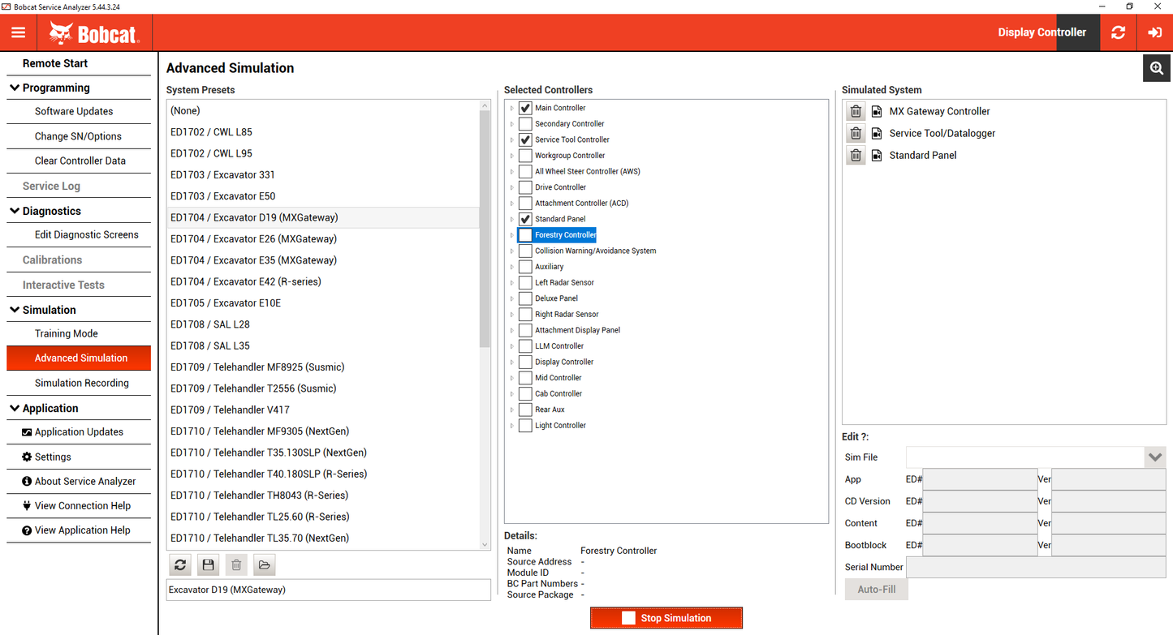
Task: Open Clear Controller Data
Action: tap(80, 161)
